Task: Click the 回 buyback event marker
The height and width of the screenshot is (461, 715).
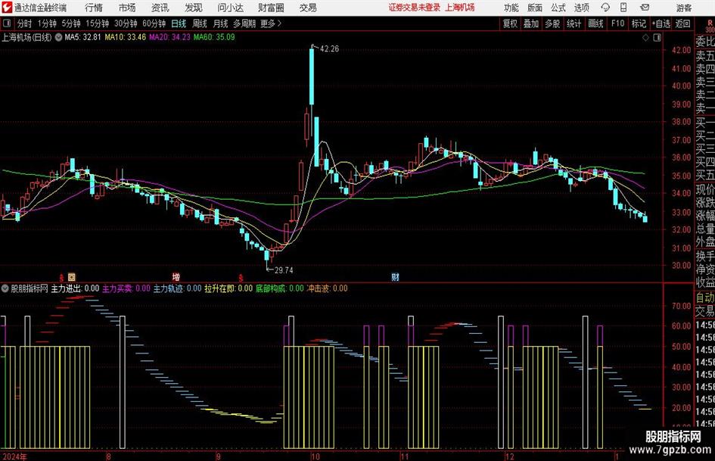Action: coord(72,277)
